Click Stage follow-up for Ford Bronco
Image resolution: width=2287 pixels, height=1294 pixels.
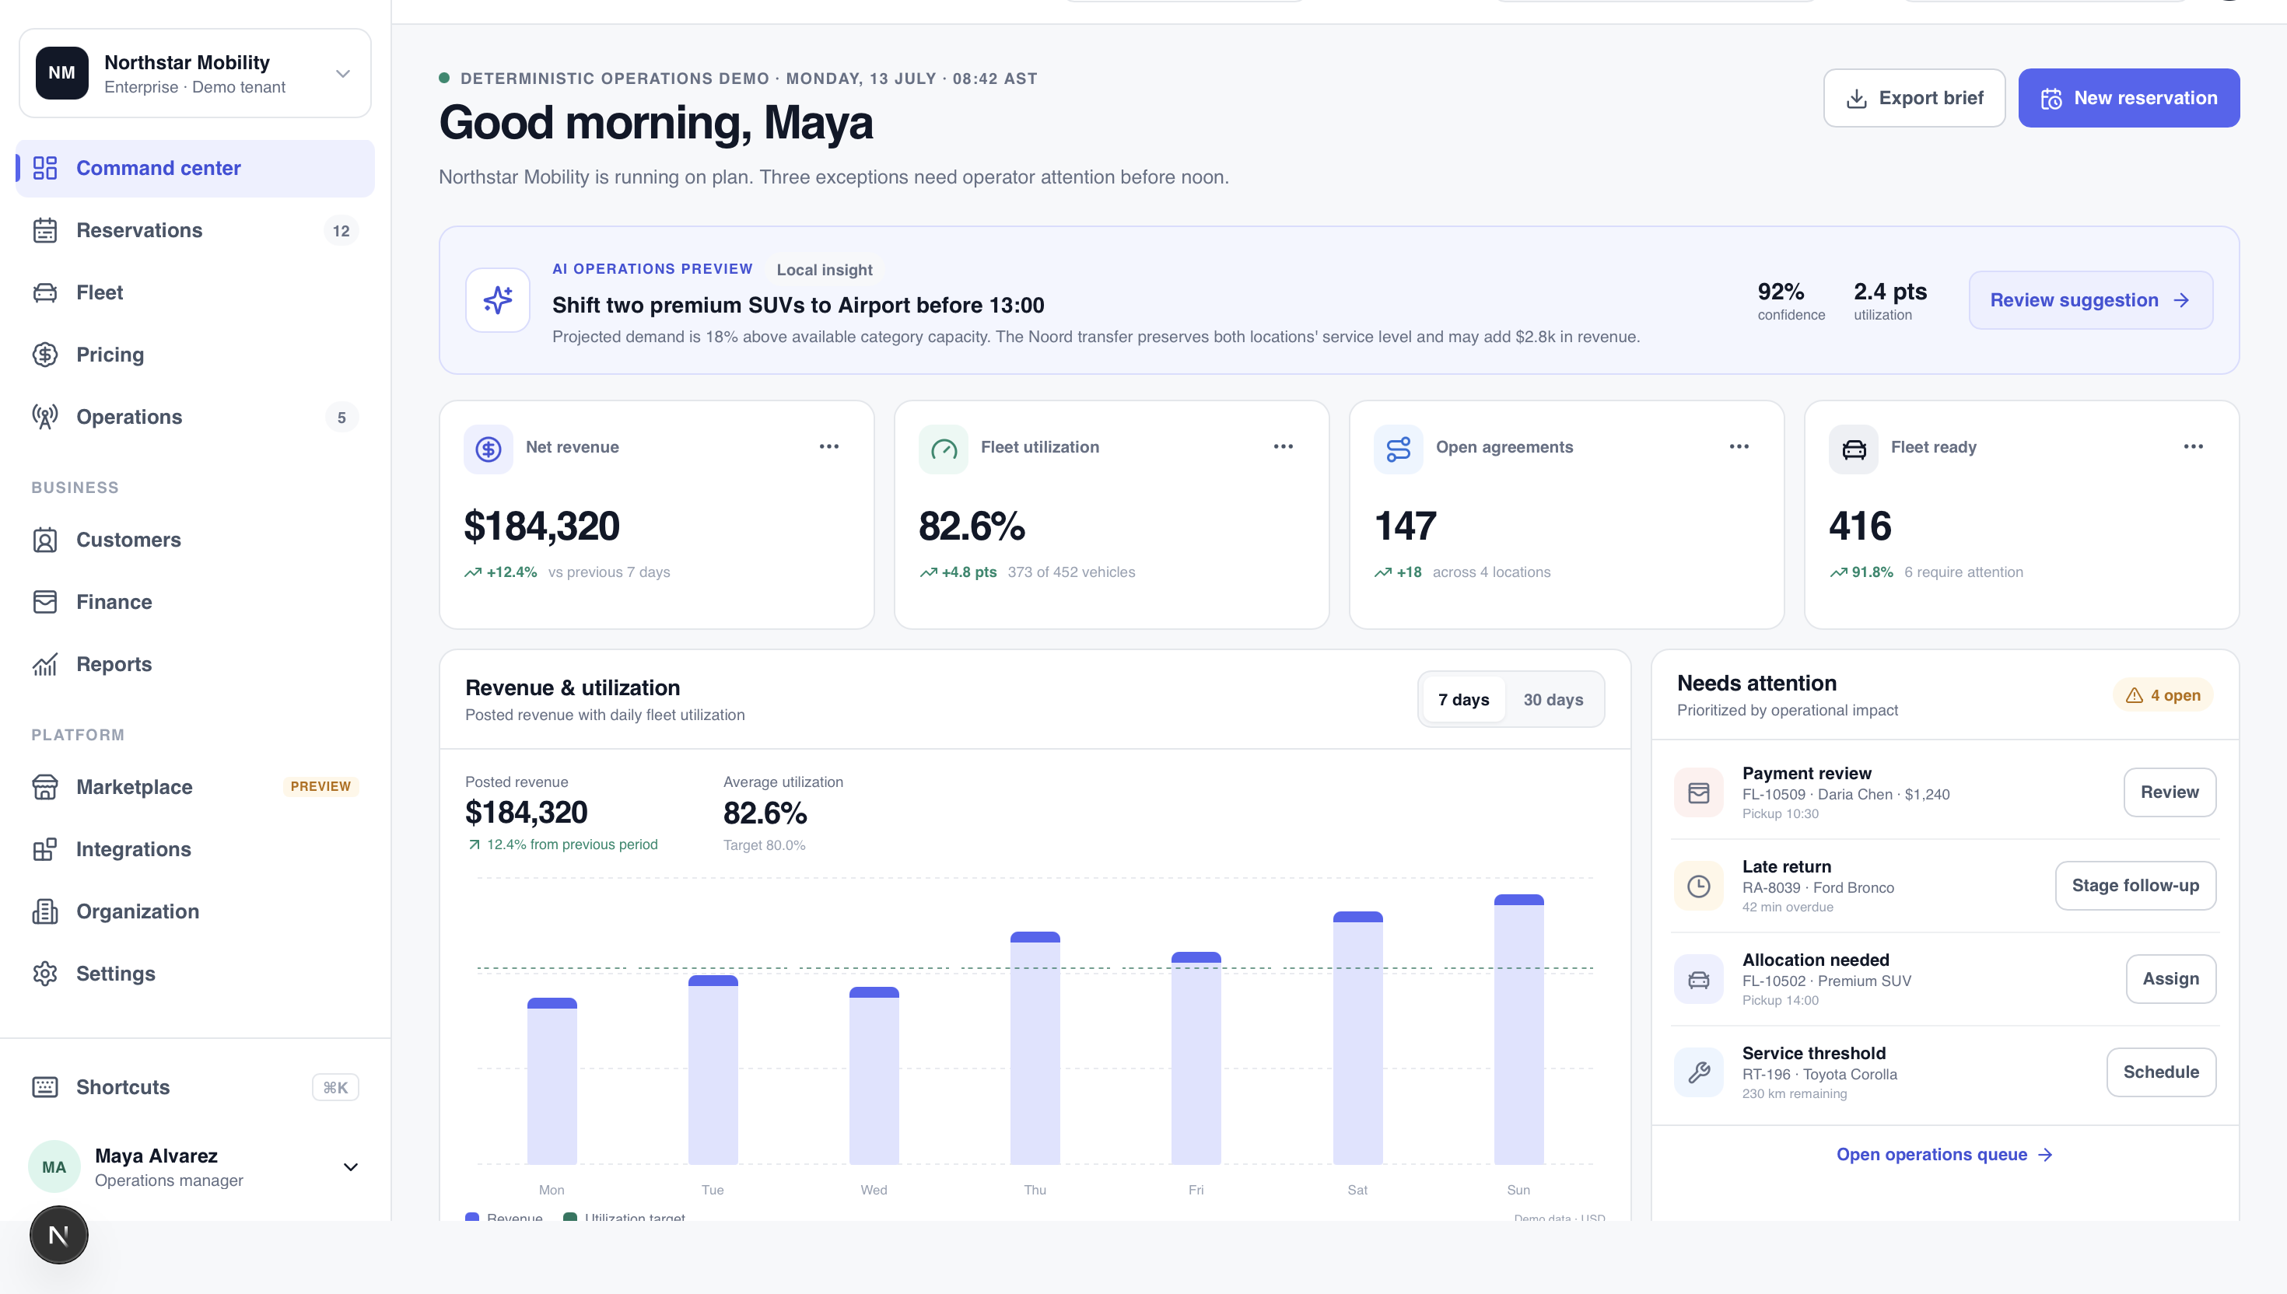[x=2135, y=885]
